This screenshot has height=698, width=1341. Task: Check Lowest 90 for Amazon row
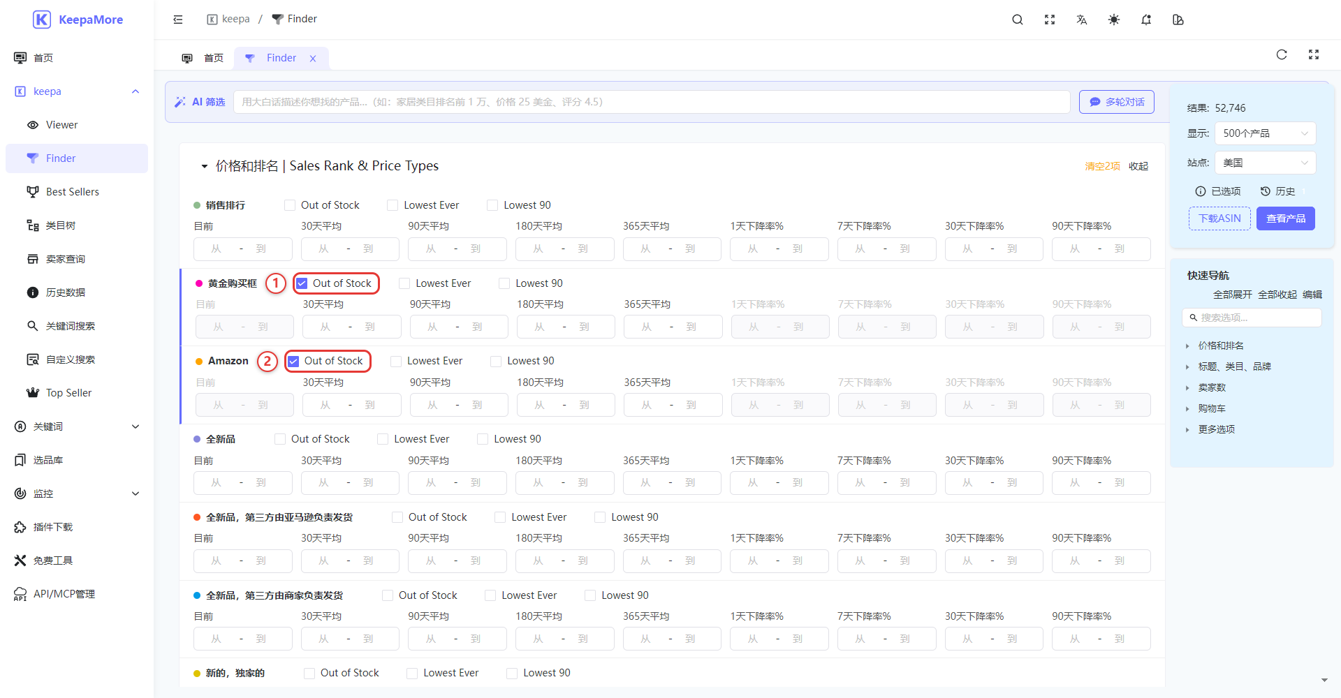(496, 361)
